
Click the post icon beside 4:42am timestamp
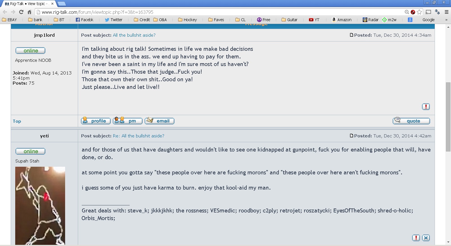coord(351,136)
